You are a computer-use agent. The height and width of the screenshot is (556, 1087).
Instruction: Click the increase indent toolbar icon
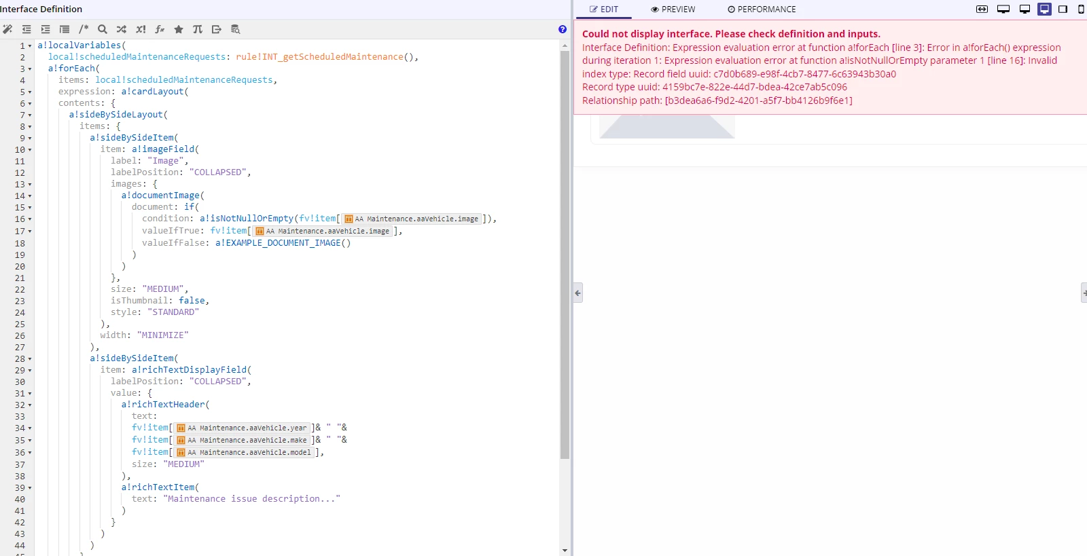tap(46, 29)
